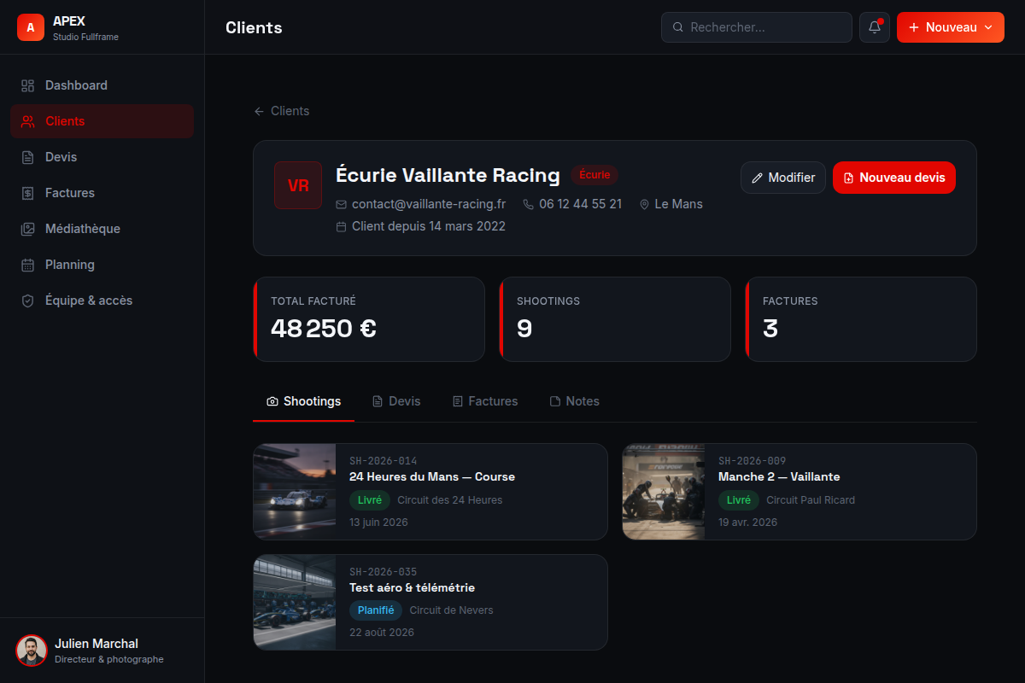The height and width of the screenshot is (683, 1025).
Task: Expand the Nouveau dropdown button
Action: coord(951,27)
